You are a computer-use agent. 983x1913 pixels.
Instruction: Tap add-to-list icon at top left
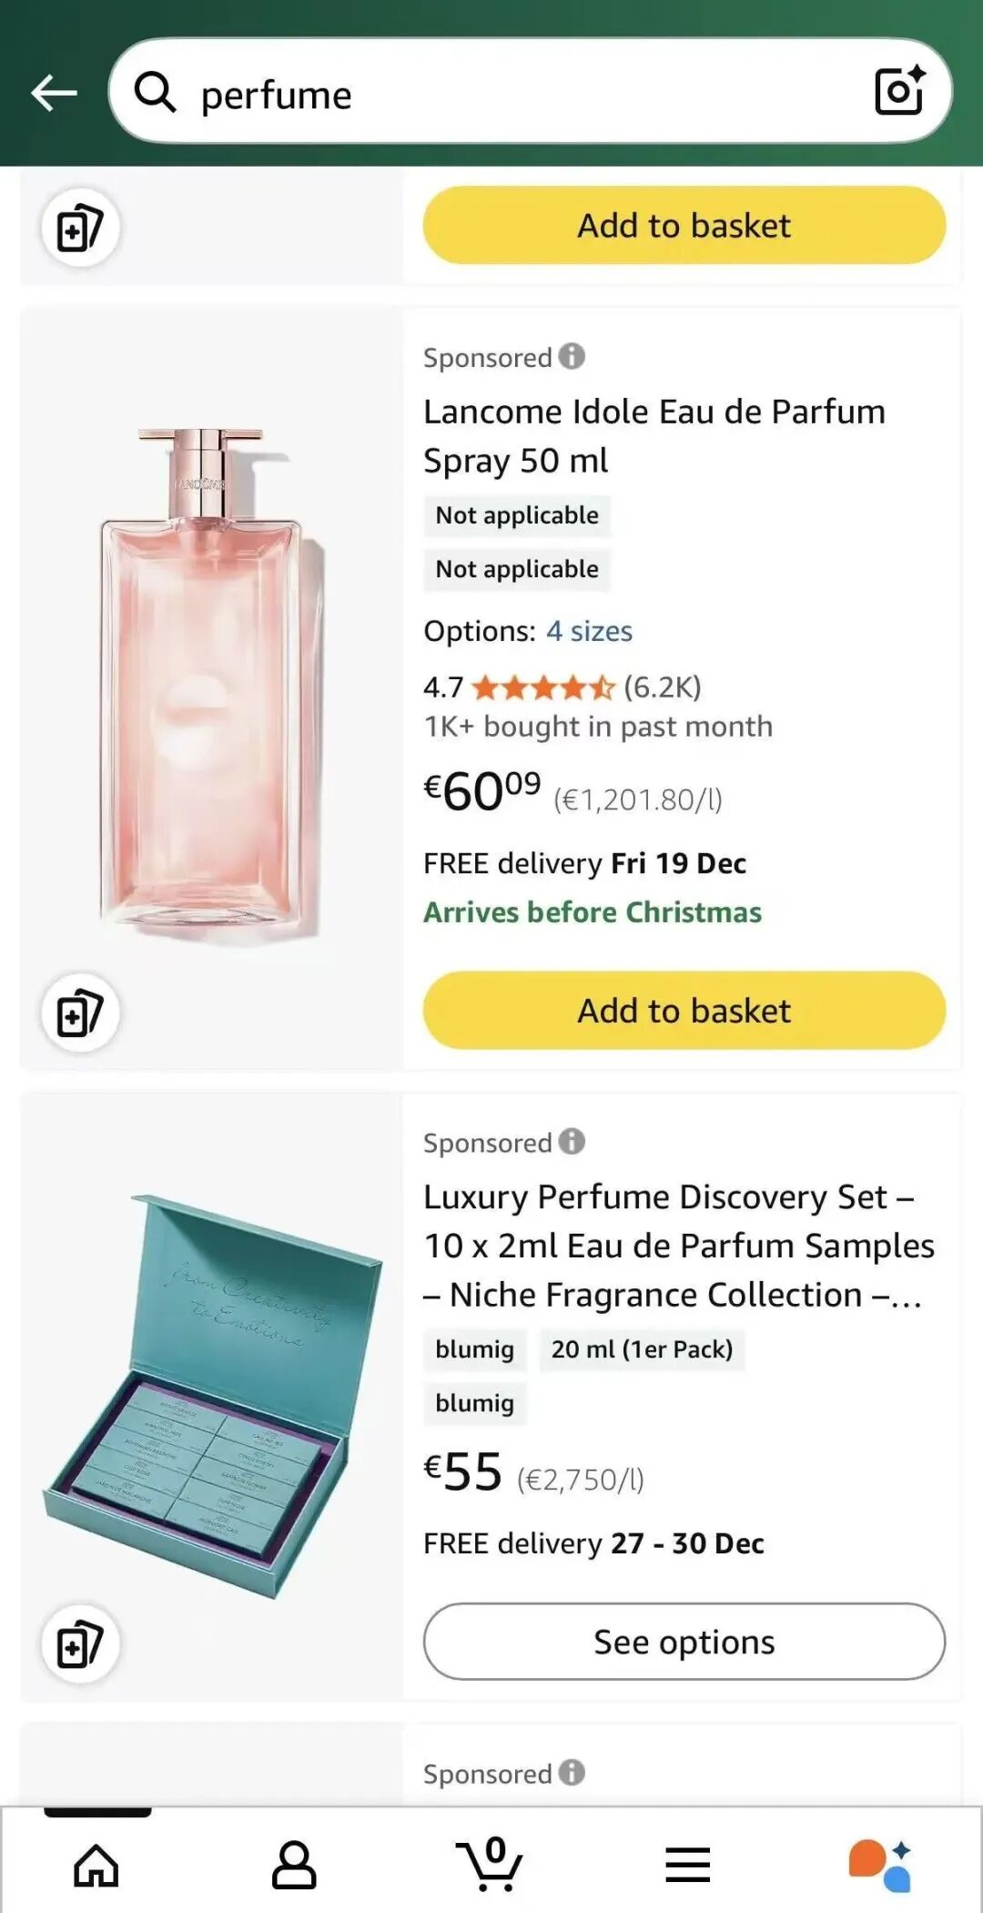click(80, 228)
